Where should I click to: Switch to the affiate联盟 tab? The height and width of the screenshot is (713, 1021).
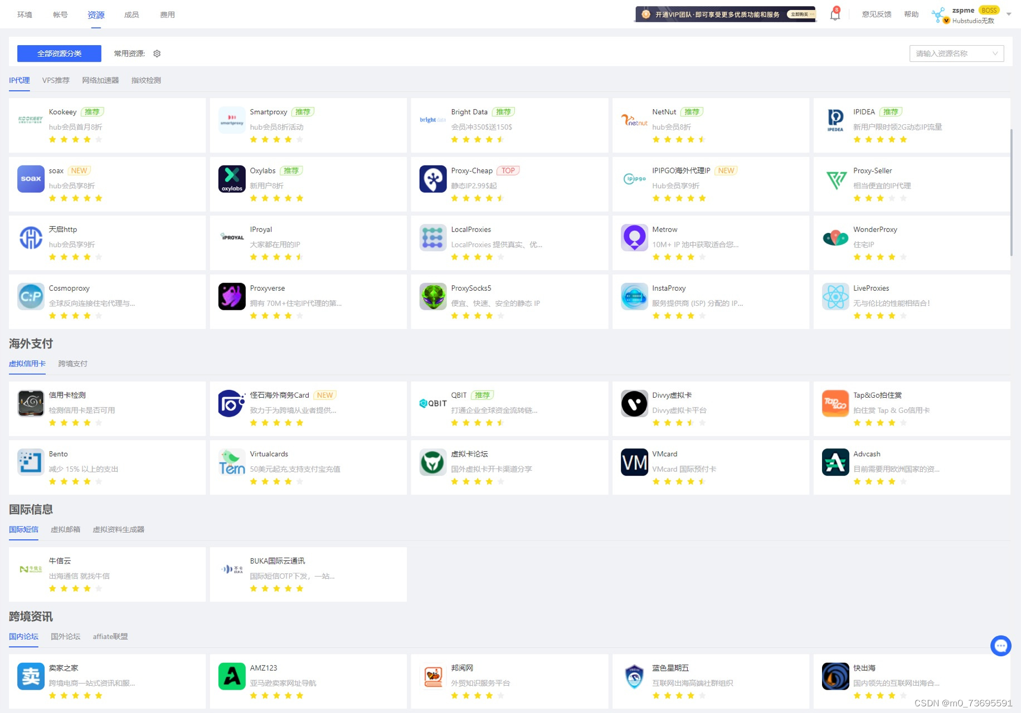point(110,637)
